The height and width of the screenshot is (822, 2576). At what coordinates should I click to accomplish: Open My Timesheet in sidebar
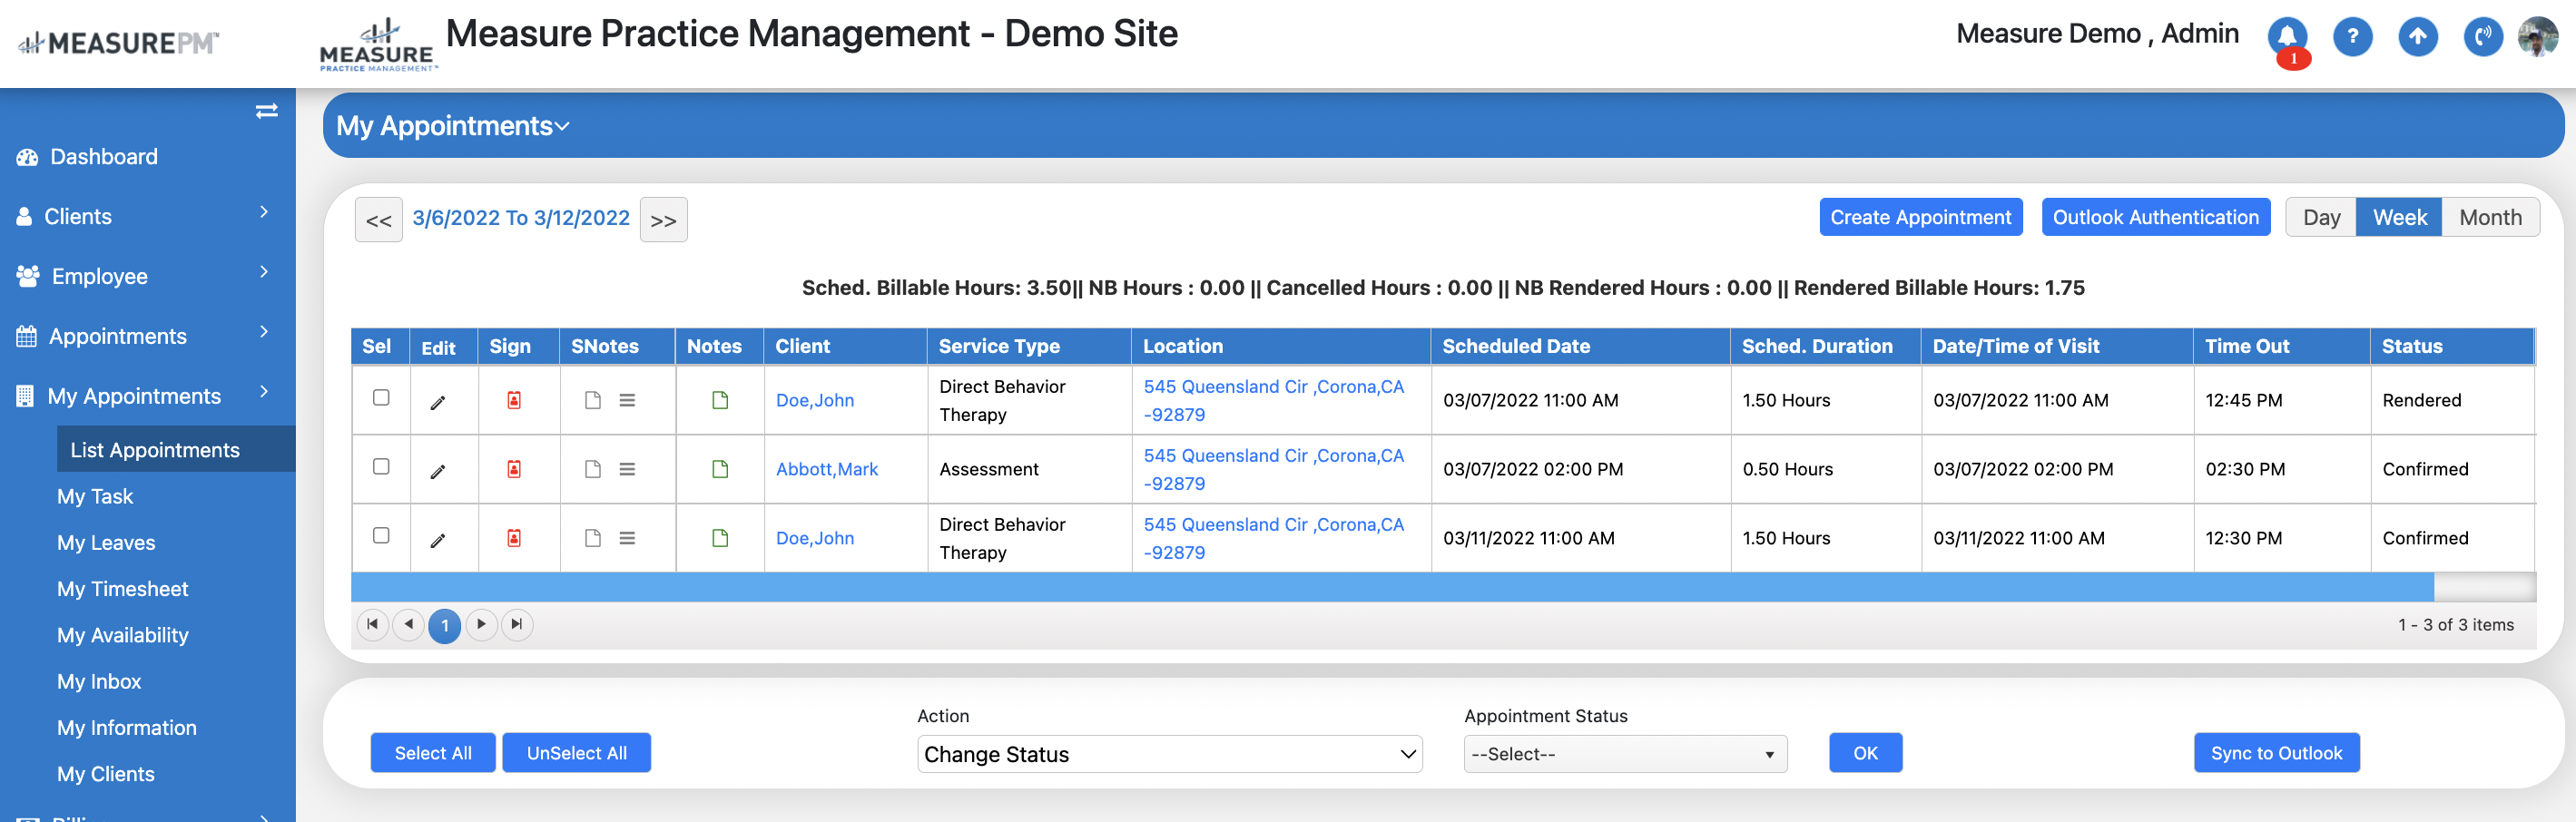(122, 589)
